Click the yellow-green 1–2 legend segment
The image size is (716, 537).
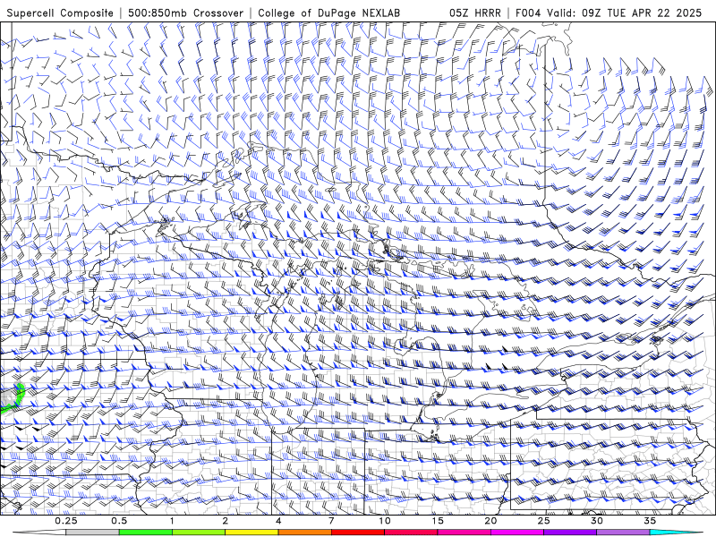coord(199,533)
